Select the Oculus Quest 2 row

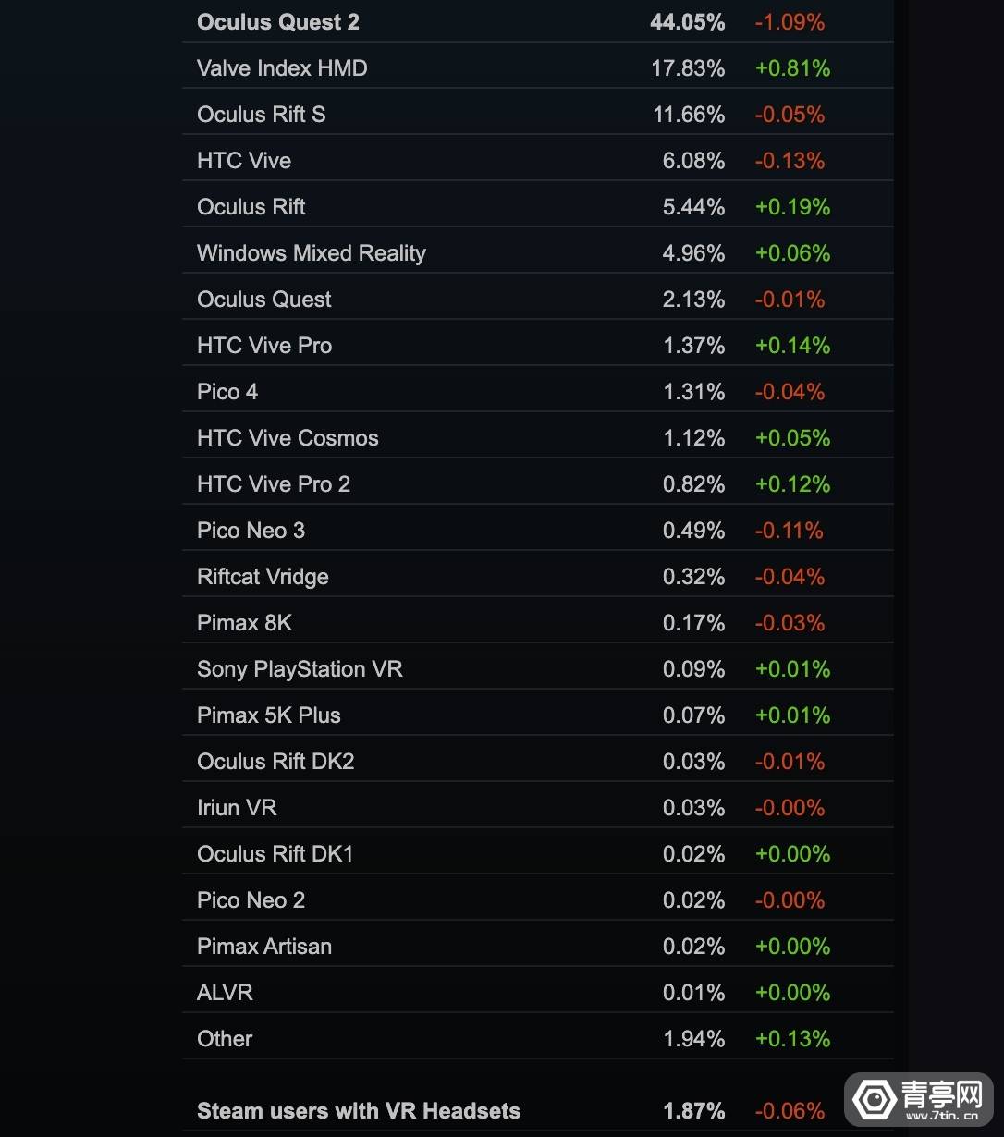tap(278, 22)
